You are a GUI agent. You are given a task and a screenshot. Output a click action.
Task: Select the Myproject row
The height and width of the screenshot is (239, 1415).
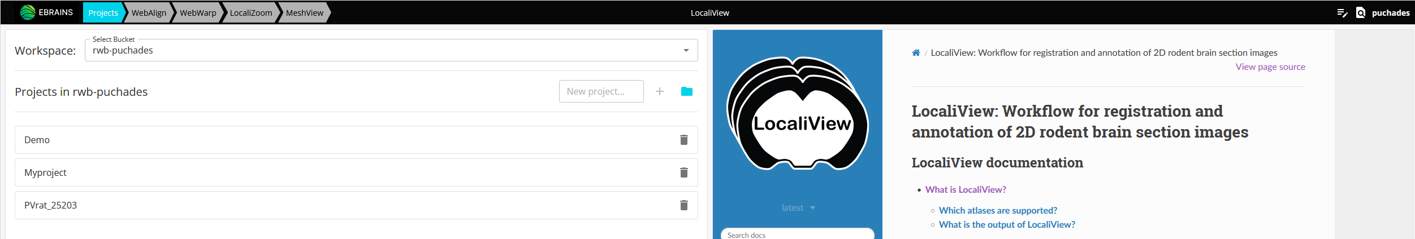(x=356, y=172)
